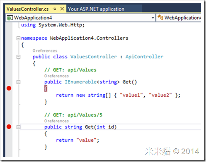
Task: Collapse the ValuesController class block
Action: coord(18,57)
